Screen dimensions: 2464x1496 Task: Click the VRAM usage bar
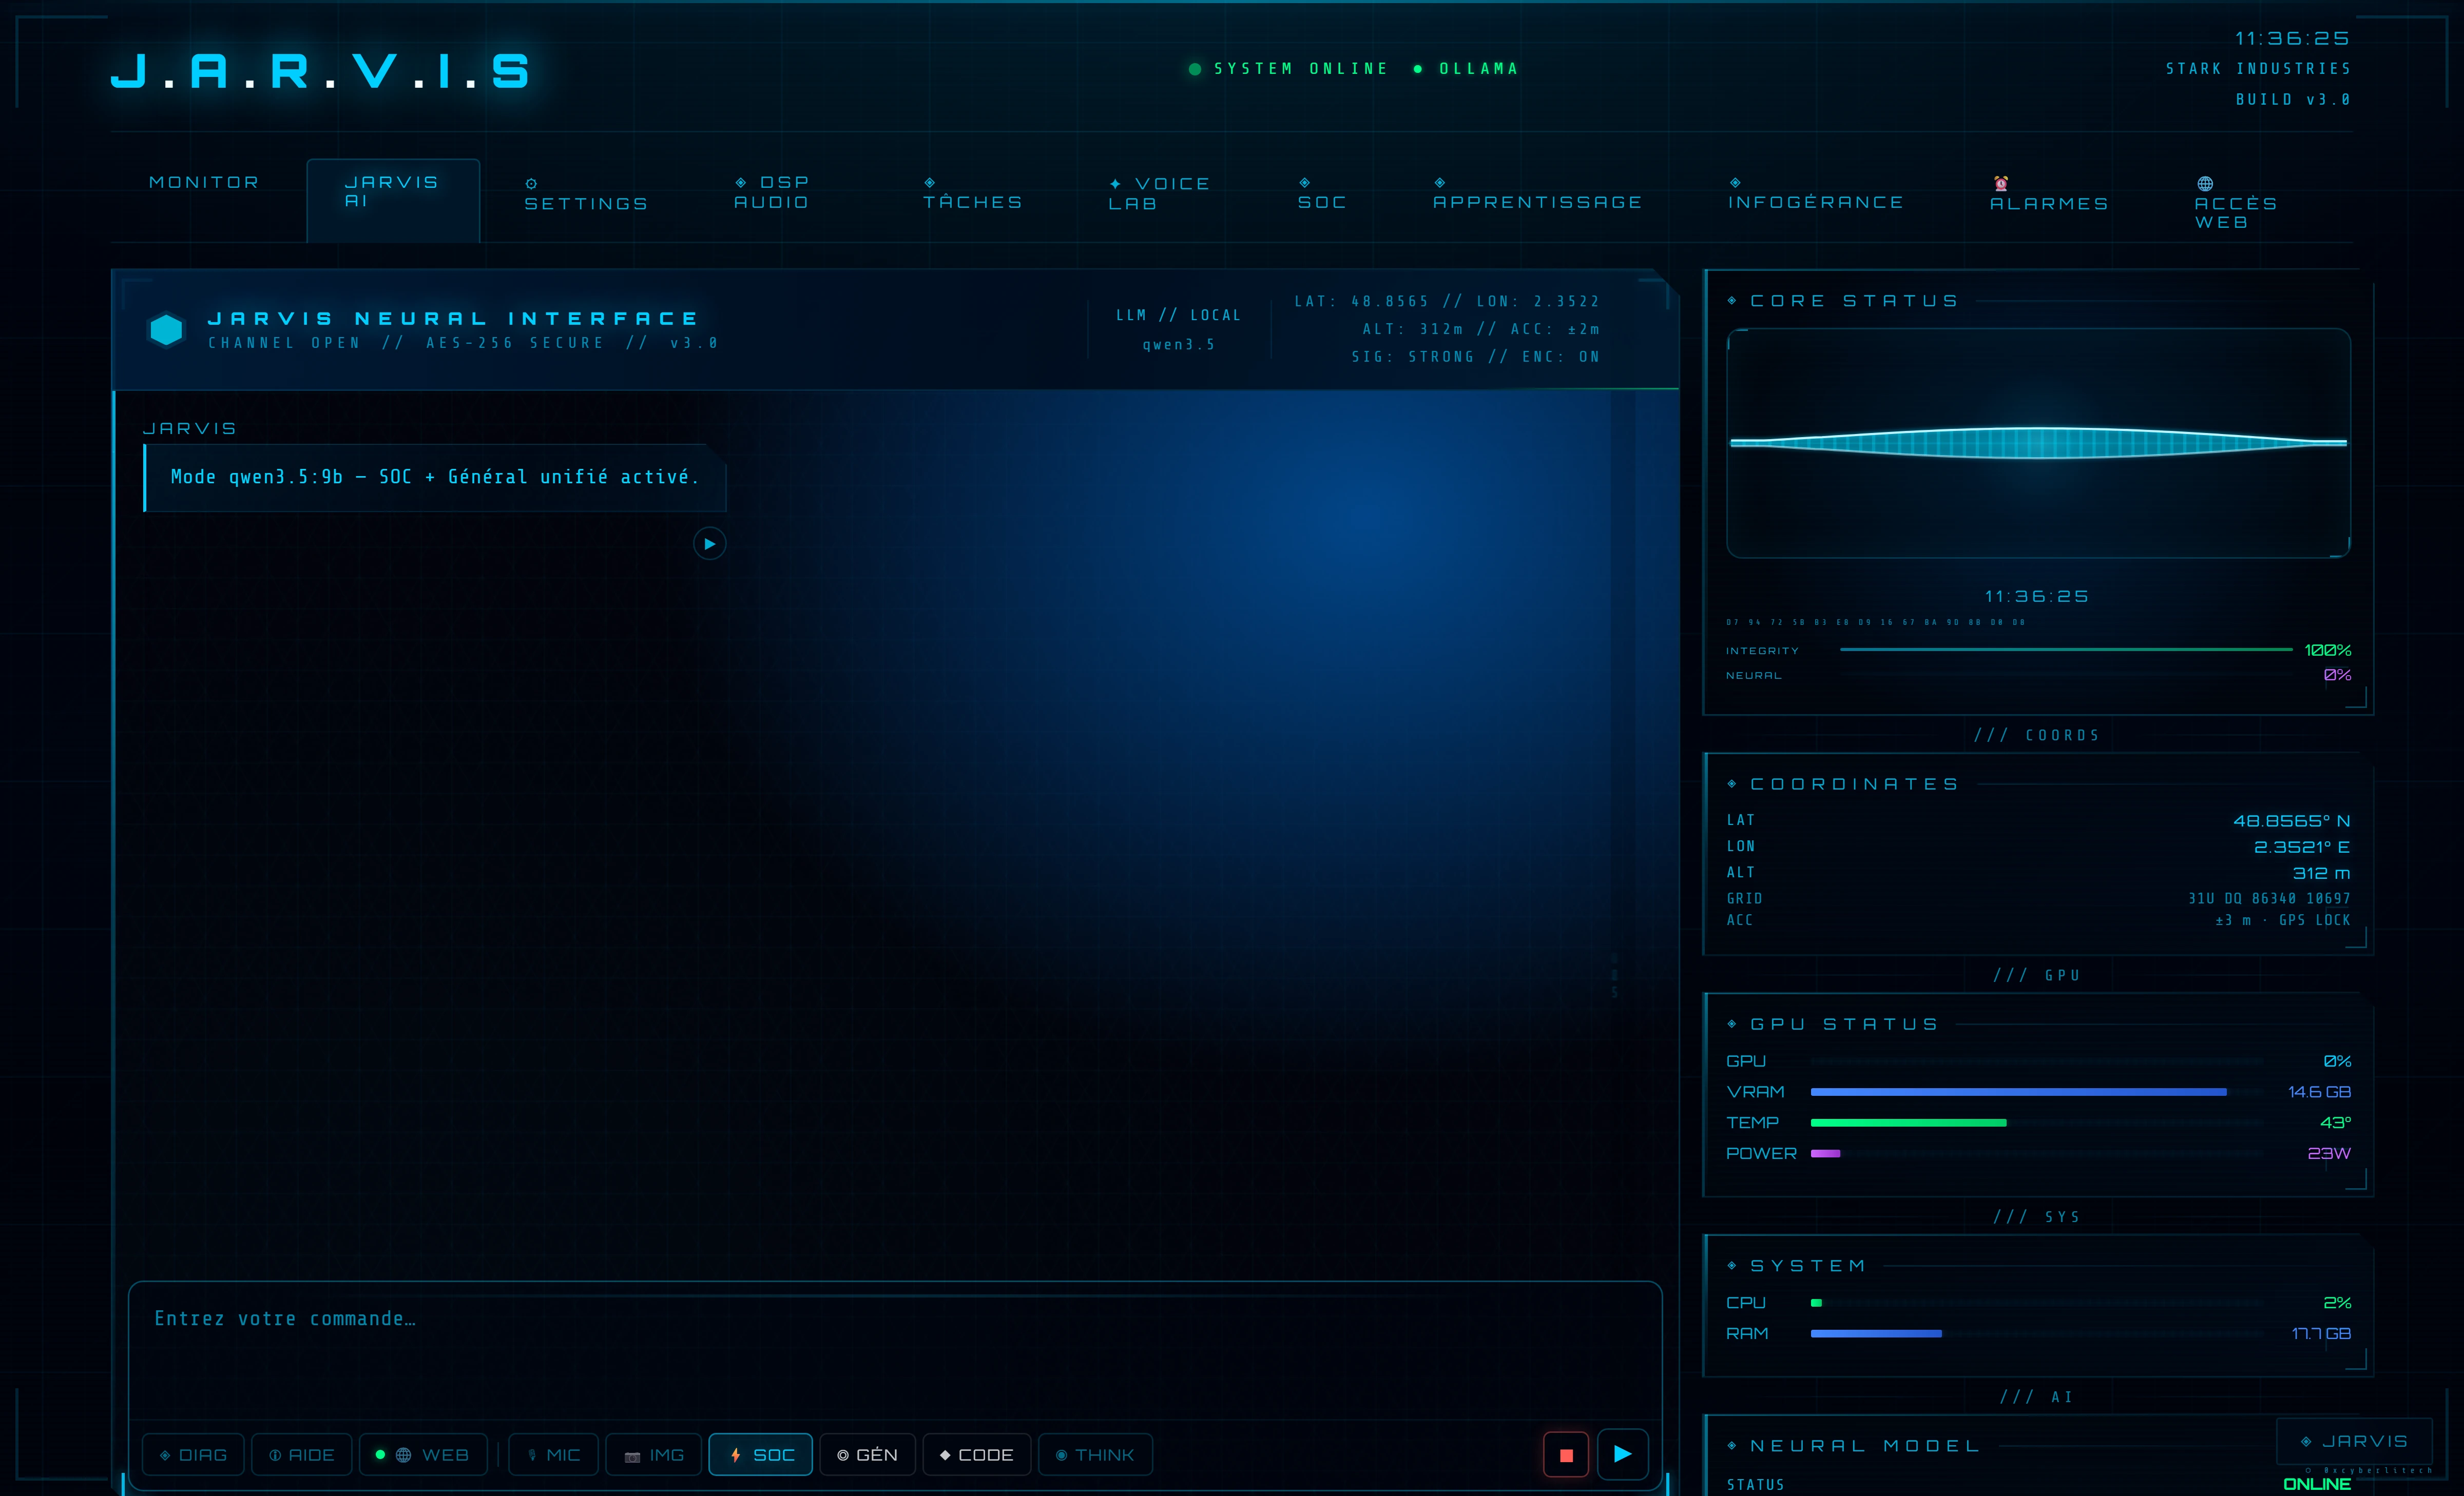2036,1091
